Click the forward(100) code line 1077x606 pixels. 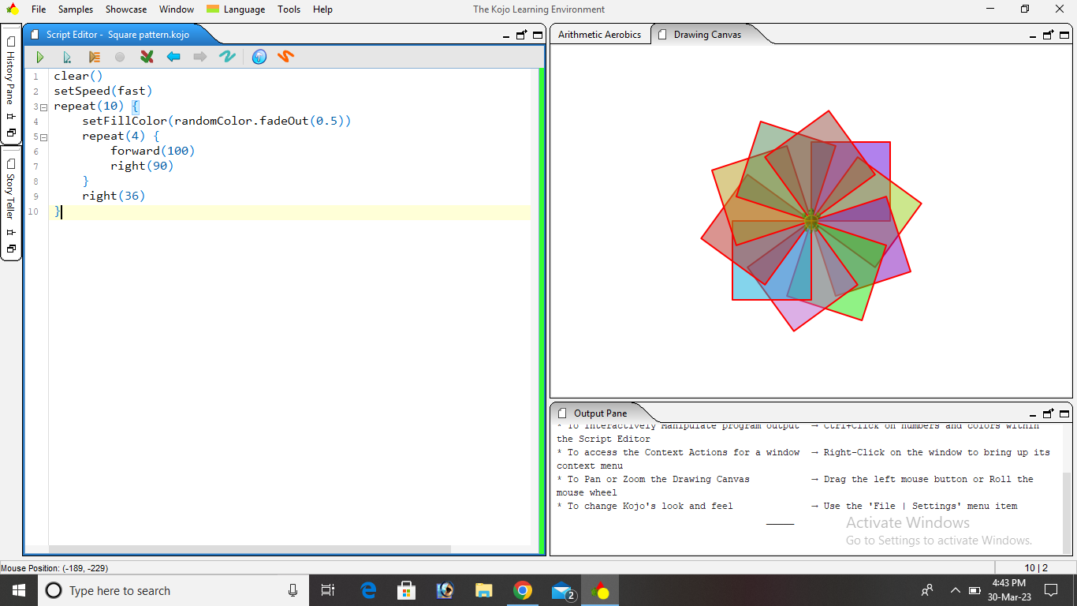(152, 151)
